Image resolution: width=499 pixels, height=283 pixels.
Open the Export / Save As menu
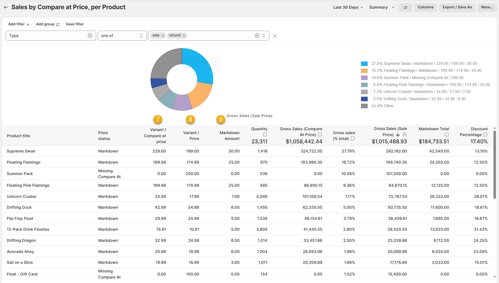coord(457,7)
